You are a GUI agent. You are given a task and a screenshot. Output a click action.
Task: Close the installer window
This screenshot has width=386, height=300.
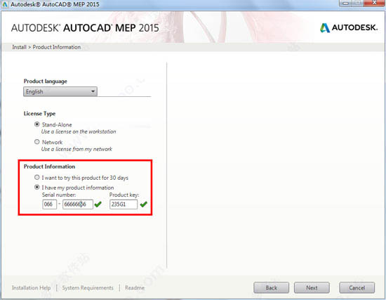(375, 3)
